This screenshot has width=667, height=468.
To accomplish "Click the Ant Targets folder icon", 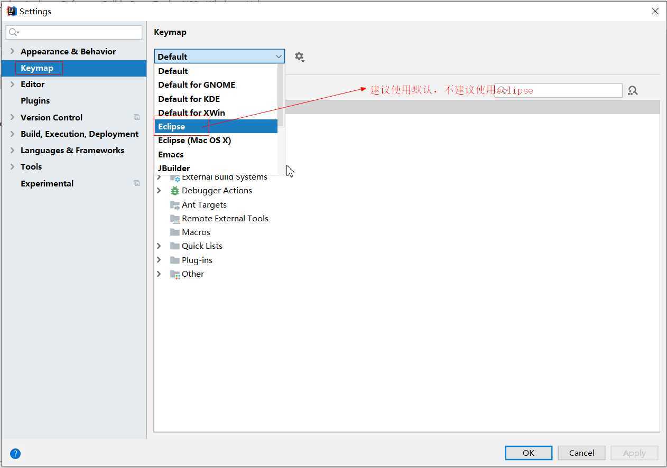I will coord(175,205).
